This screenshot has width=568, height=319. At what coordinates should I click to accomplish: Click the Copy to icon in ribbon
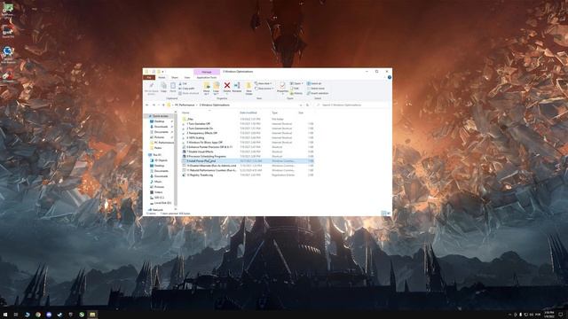coord(217,88)
